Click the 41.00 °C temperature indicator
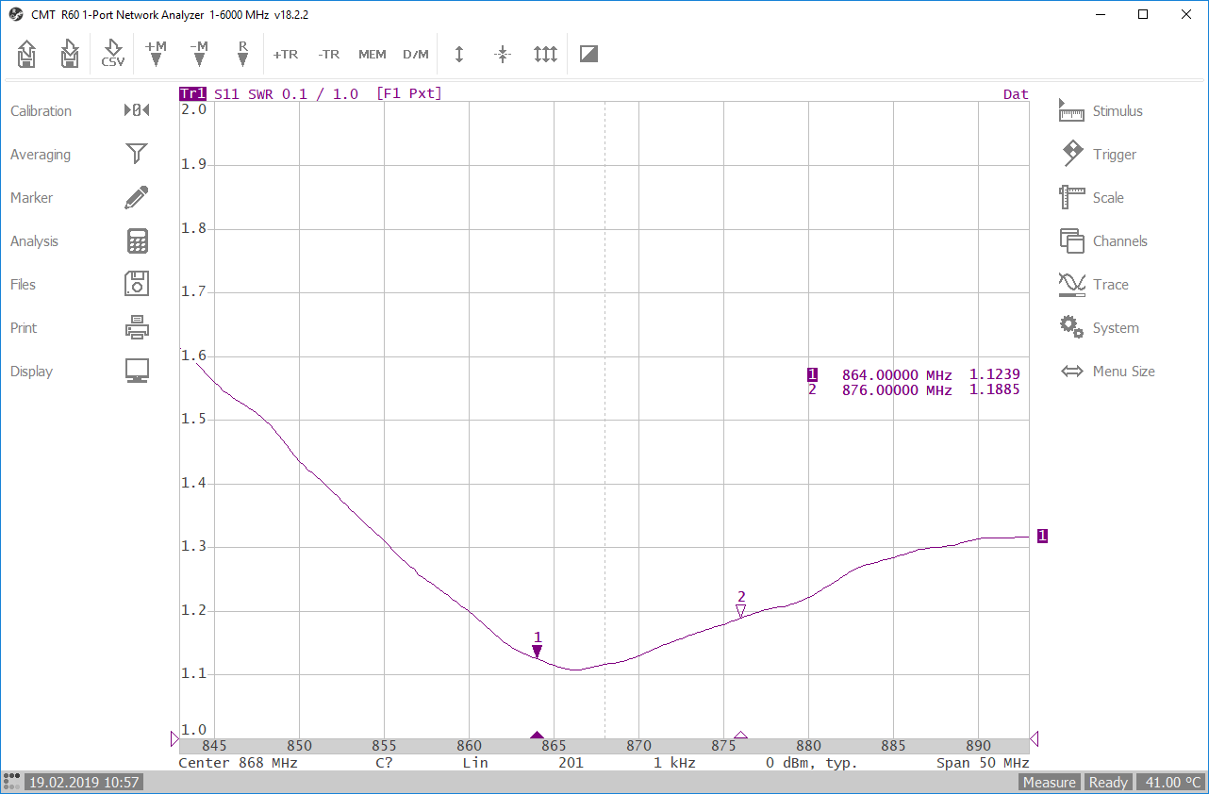This screenshot has height=794, width=1209. click(x=1169, y=782)
